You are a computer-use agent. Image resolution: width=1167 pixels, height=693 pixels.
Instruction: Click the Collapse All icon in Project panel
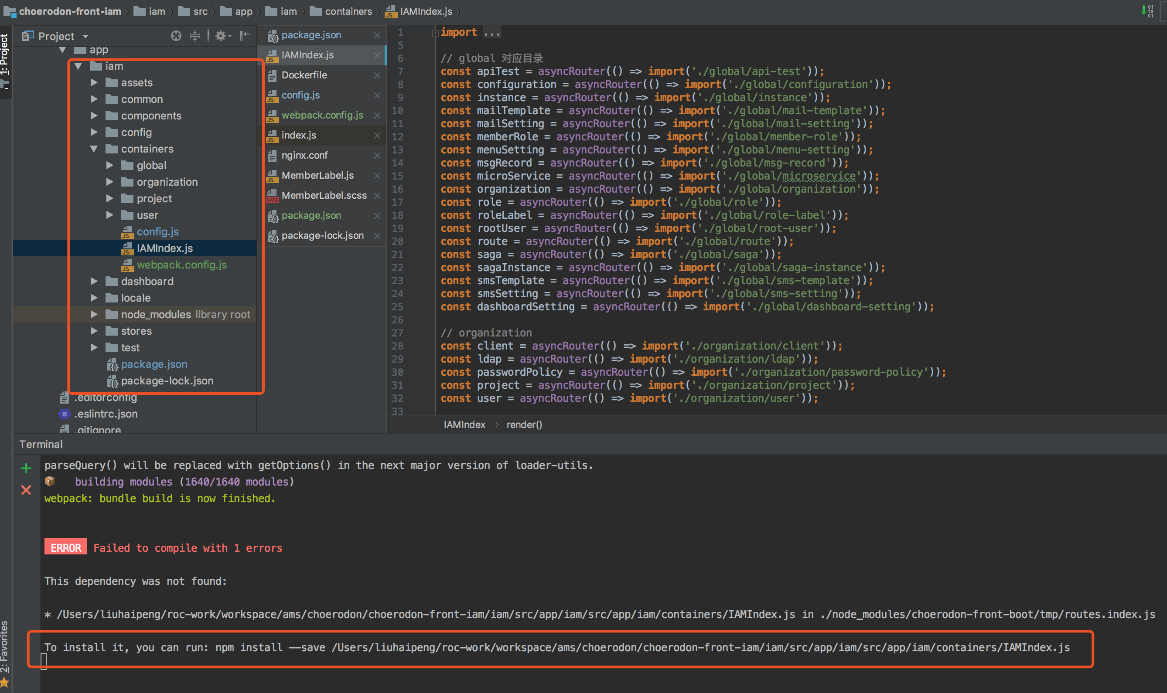point(195,35)
